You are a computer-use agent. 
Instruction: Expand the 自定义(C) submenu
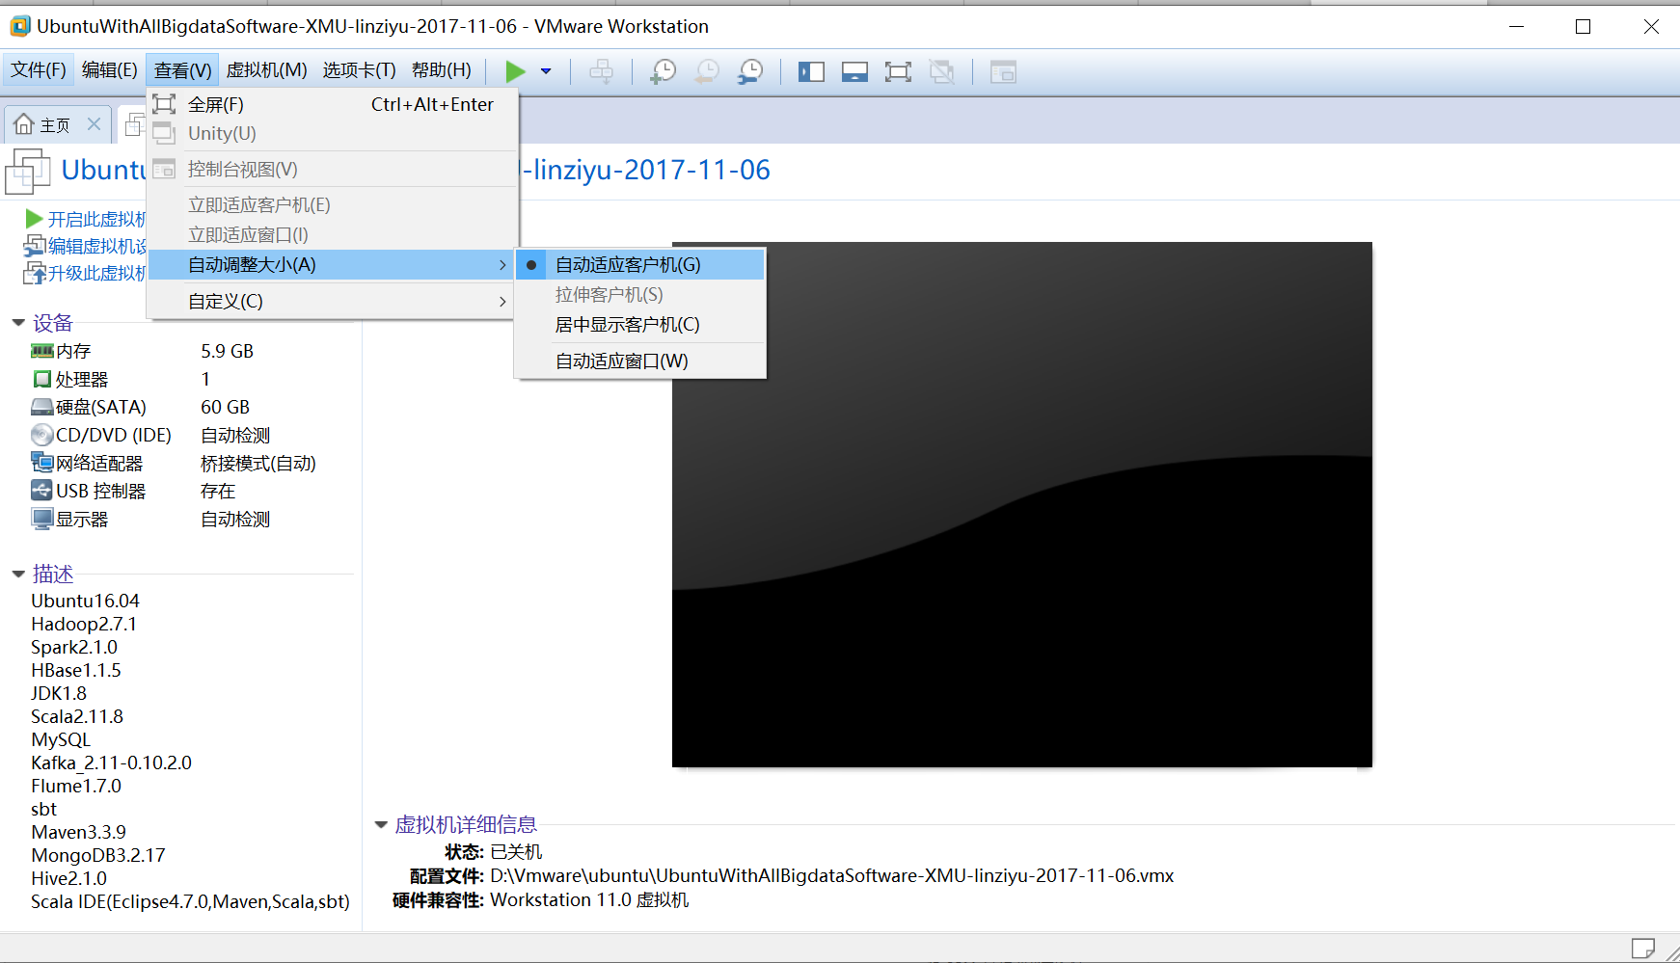[333, 302]
